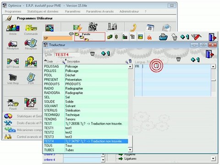Open the Administrateur menu

coord(129,11)
